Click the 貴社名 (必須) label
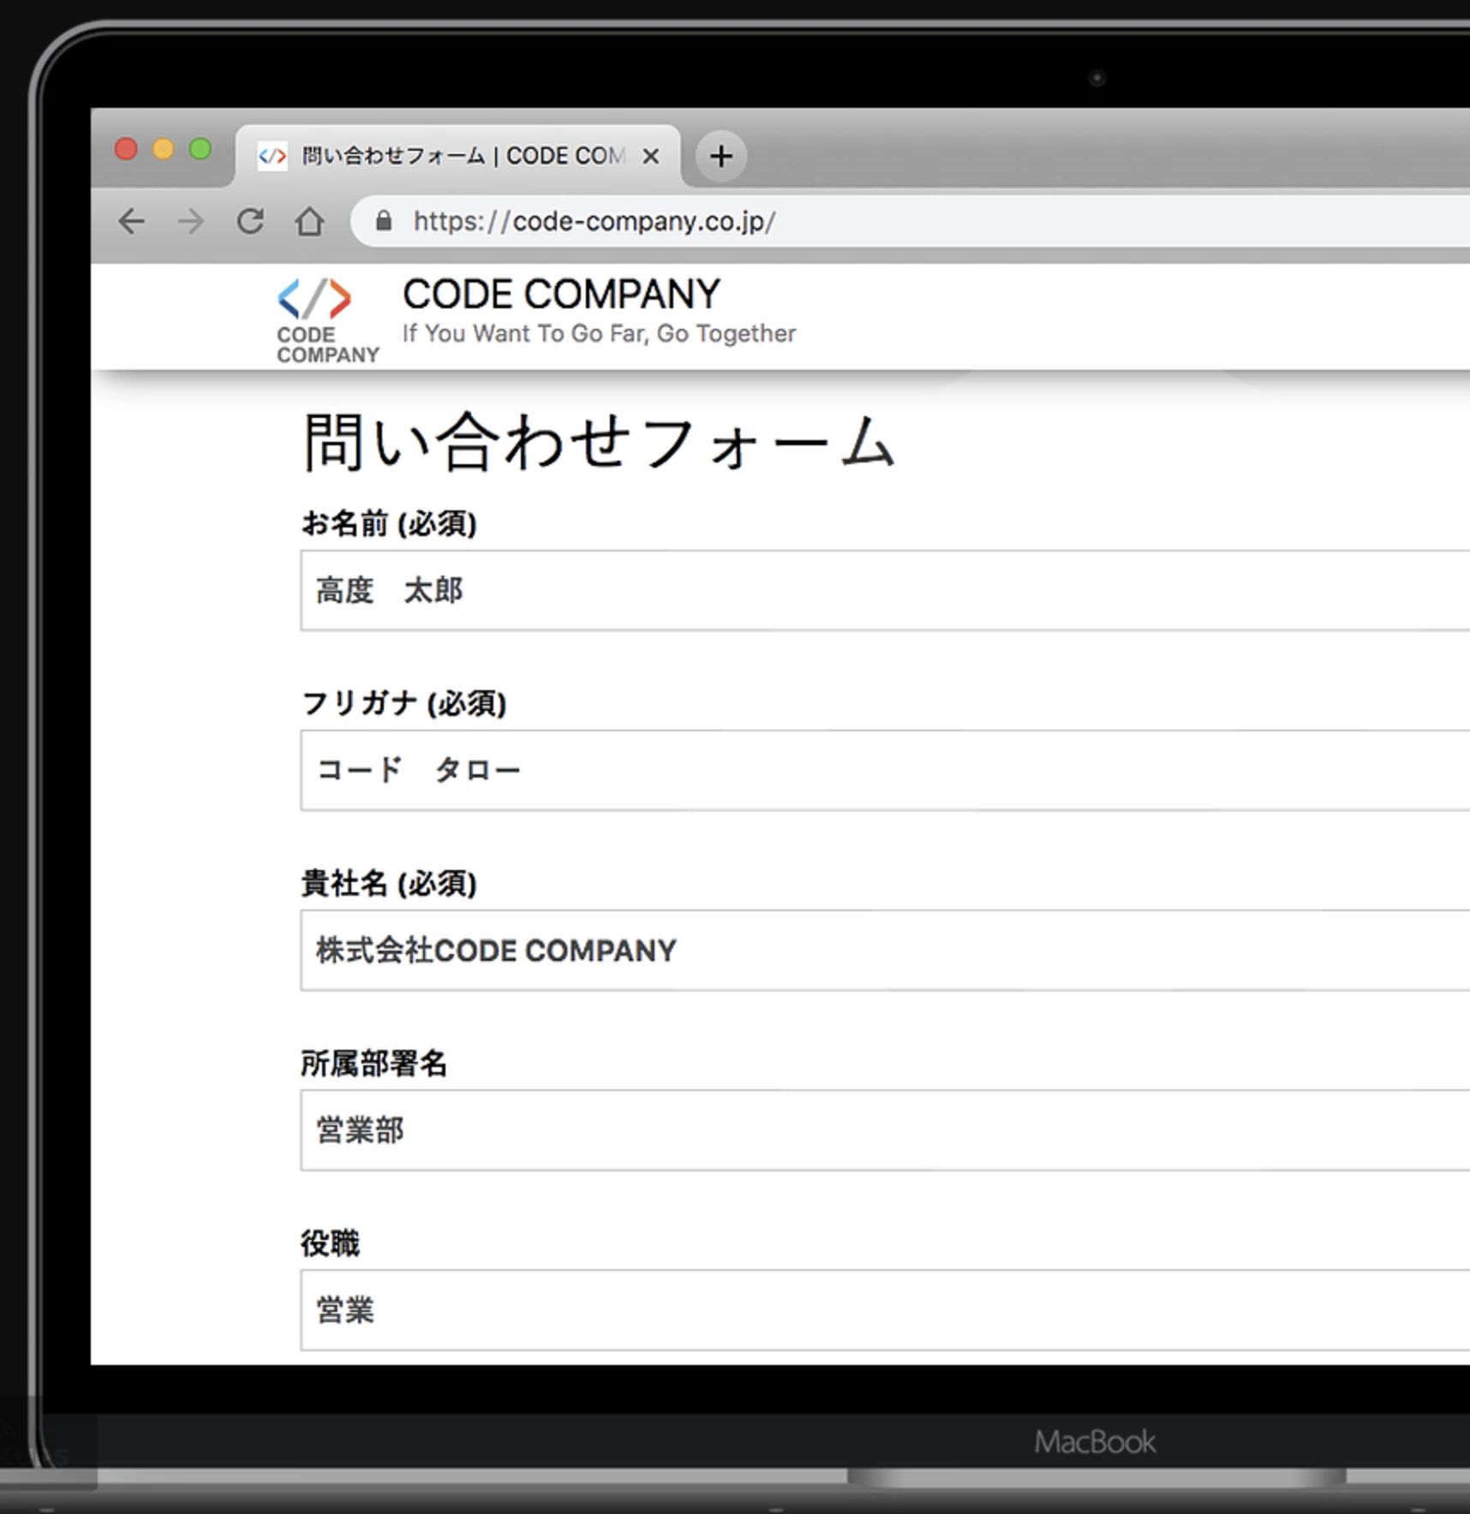 coord(389,883)
